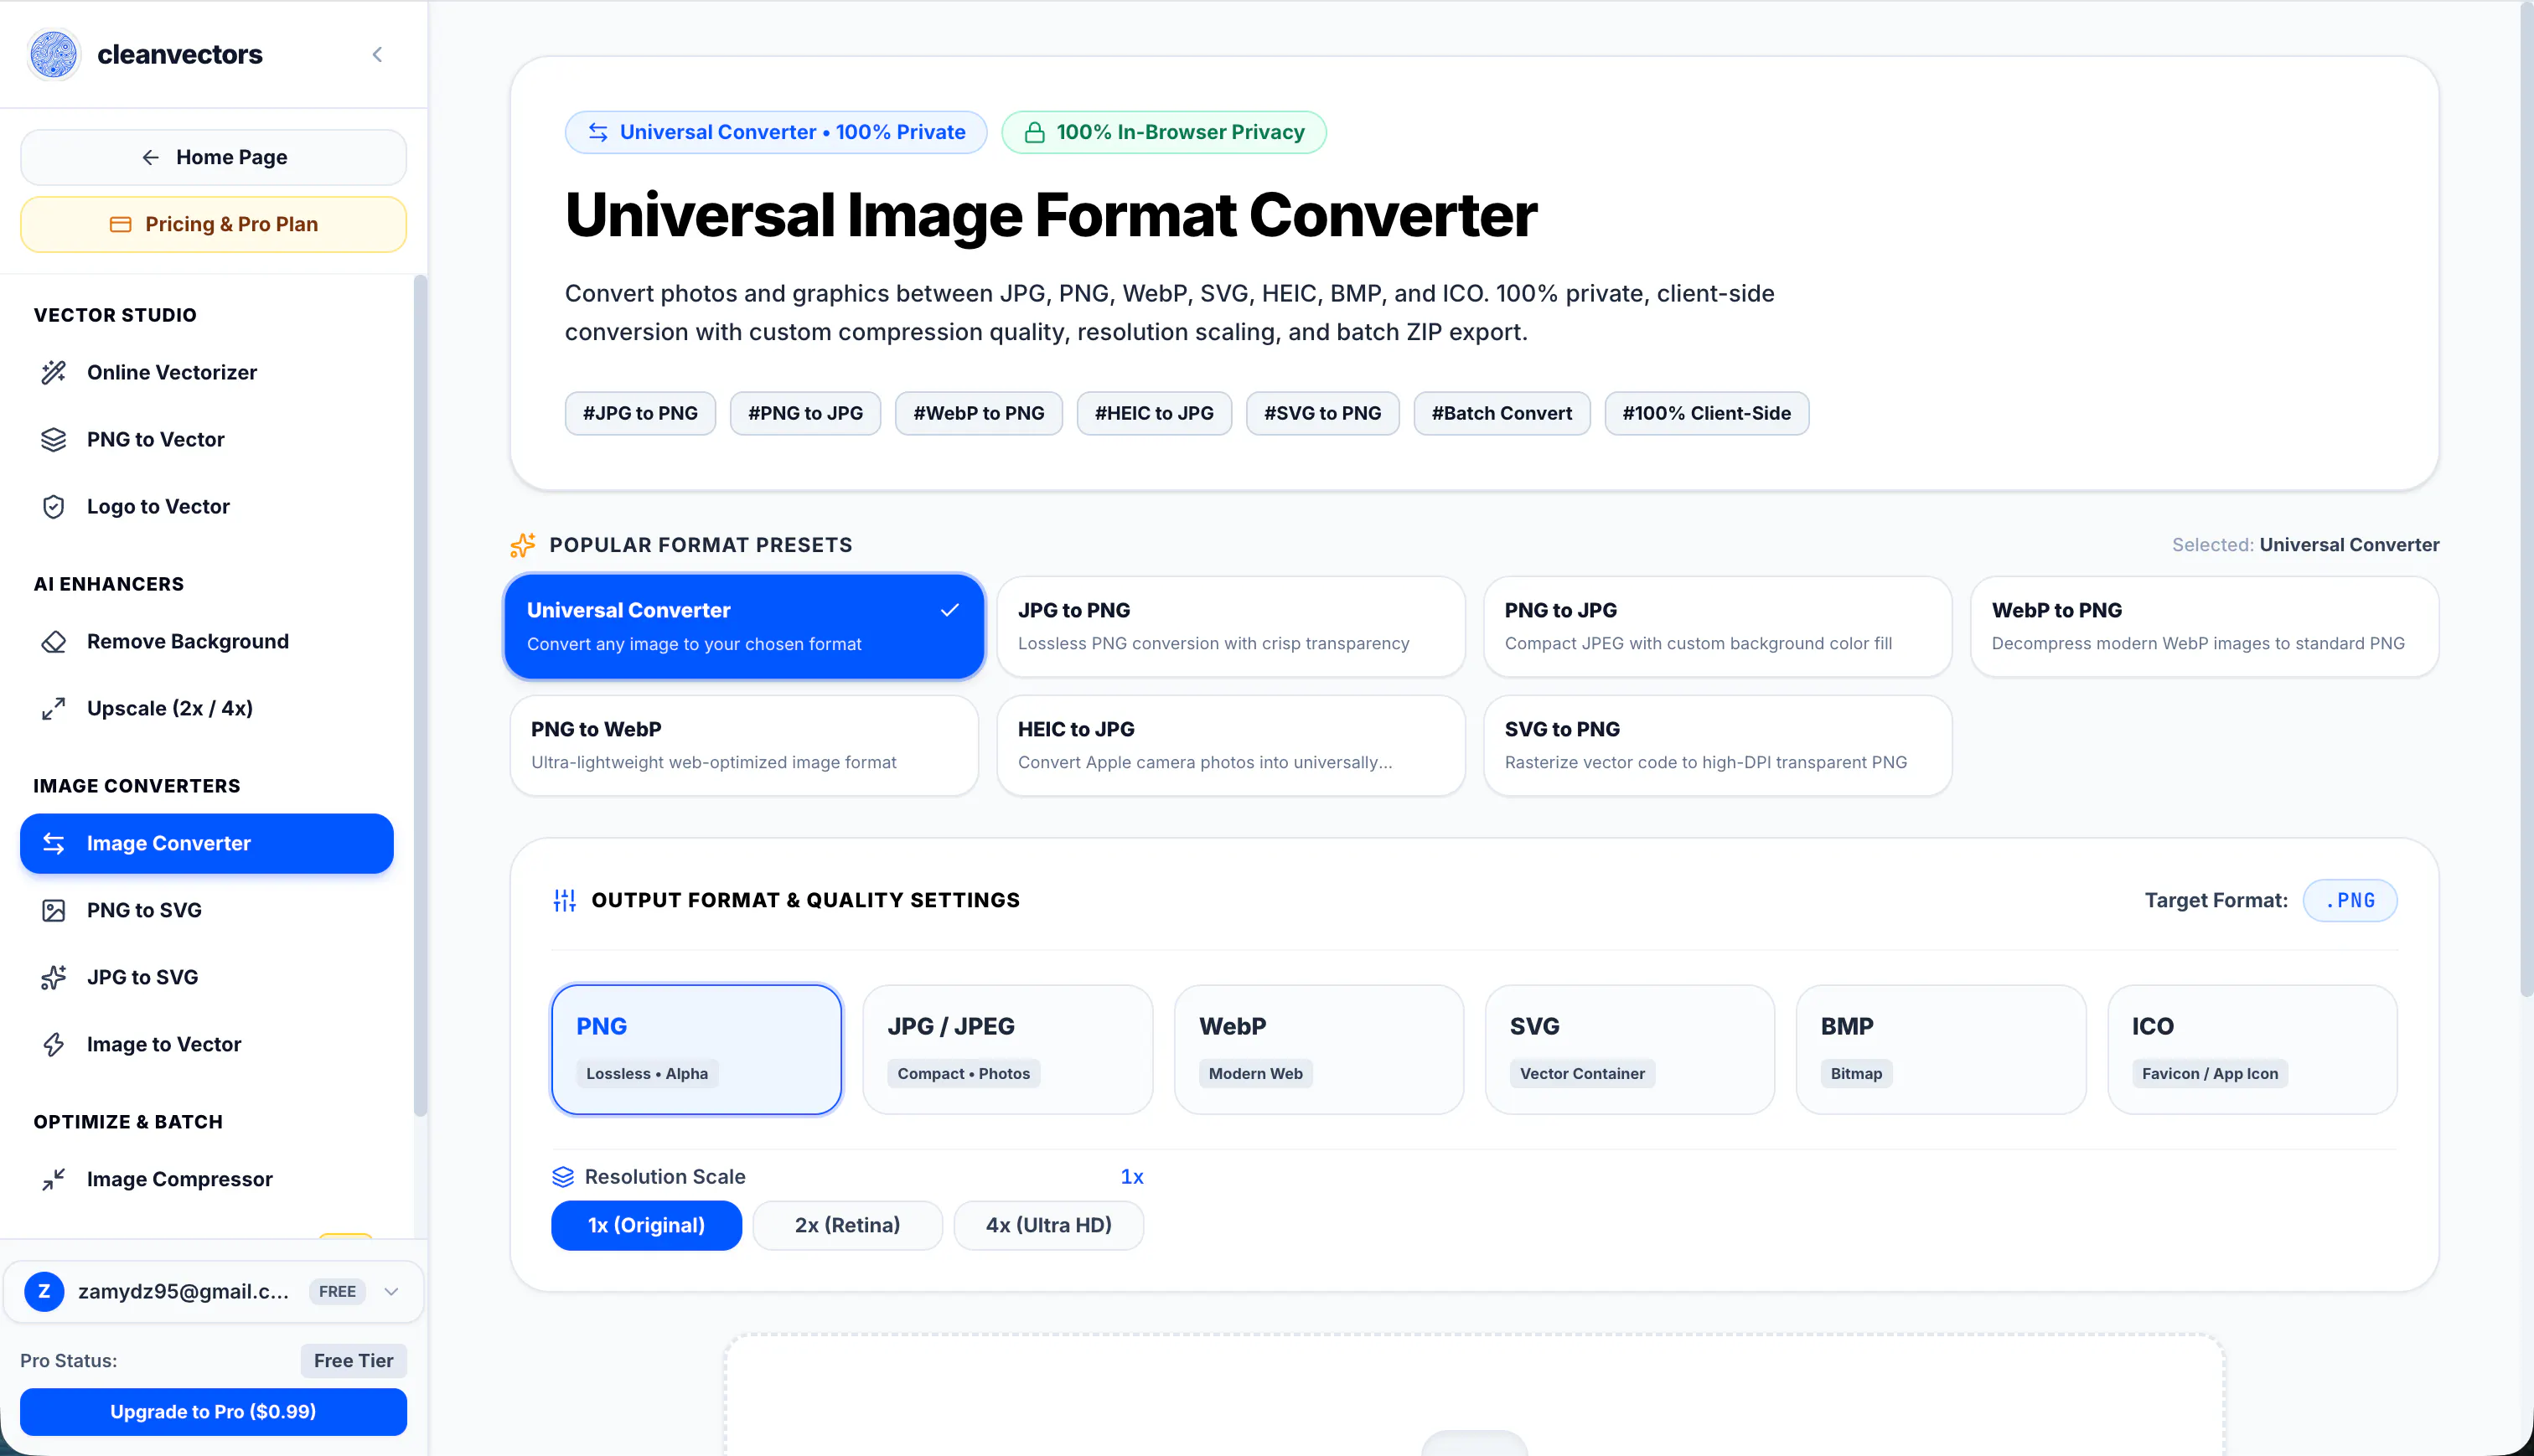2534x1456 pixels.
Task: Click the #SVG to PNG tag
Action: (x=1322, y=413)
